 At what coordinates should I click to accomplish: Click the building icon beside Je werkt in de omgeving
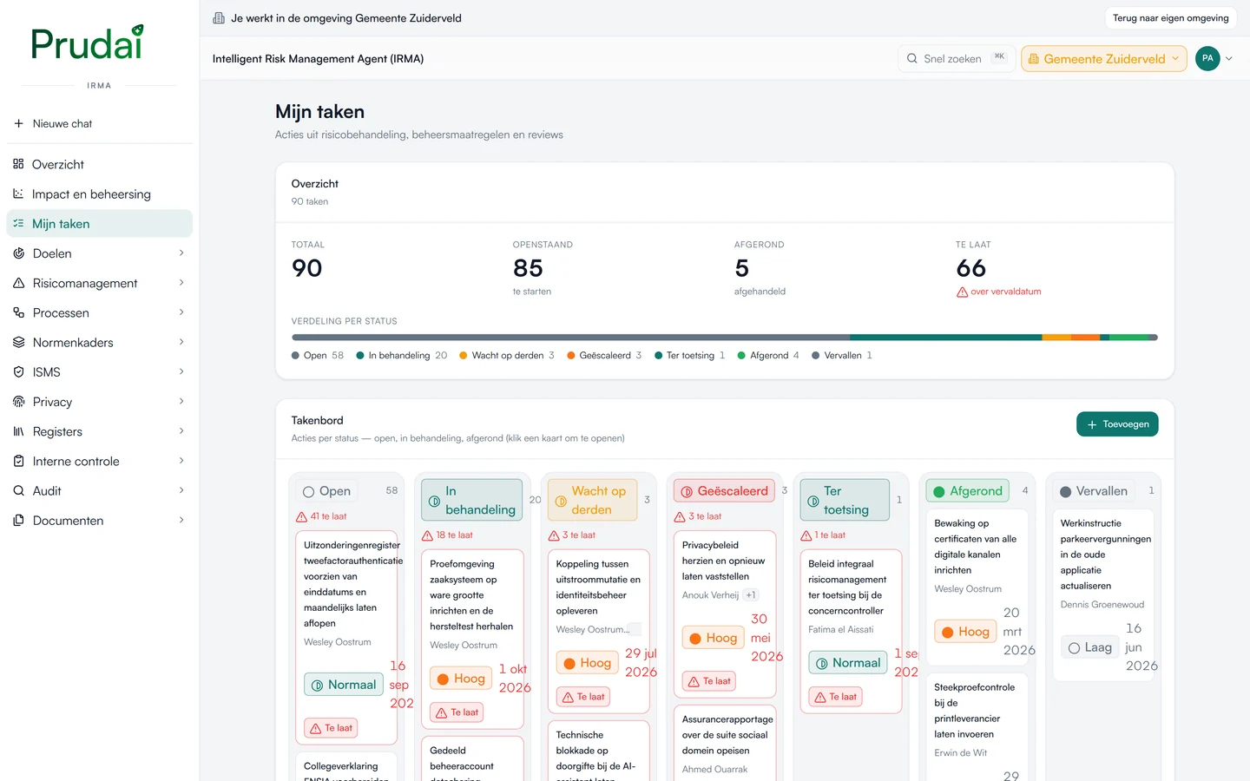coord(219,18)
